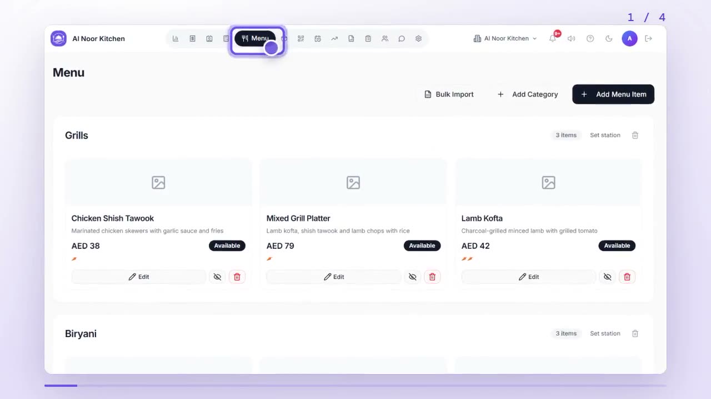Delete the Chicken Shish Tawook item

pos(237,277)
